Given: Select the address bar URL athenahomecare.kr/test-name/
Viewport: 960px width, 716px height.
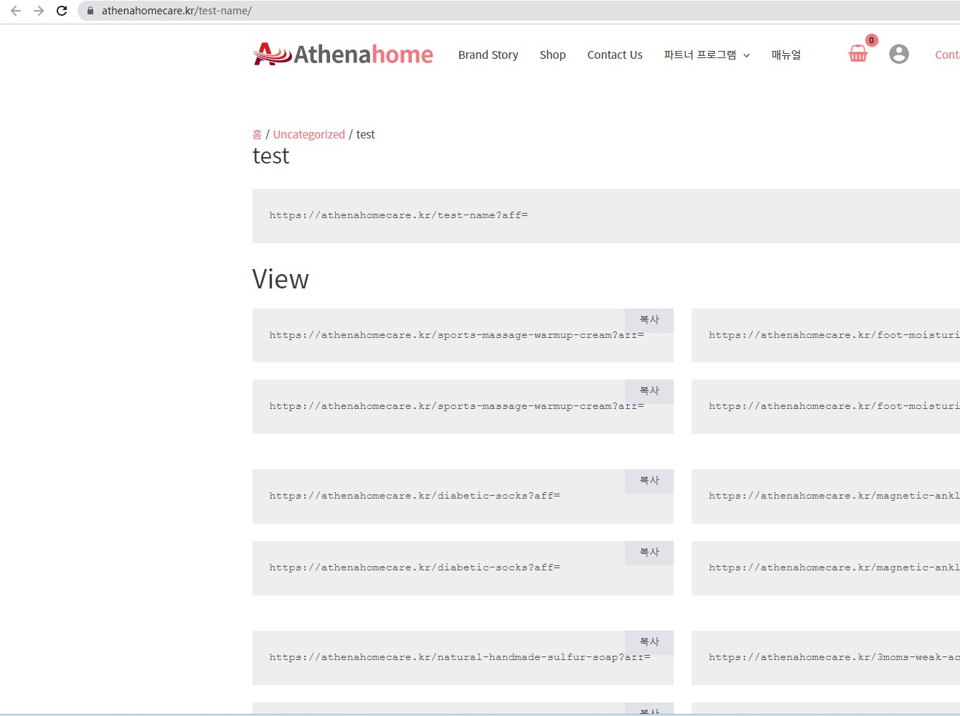Looking at the screenshot, I should [177, 11].
